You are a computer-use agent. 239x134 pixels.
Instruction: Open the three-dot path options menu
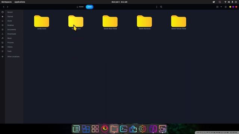coord(157,7)
